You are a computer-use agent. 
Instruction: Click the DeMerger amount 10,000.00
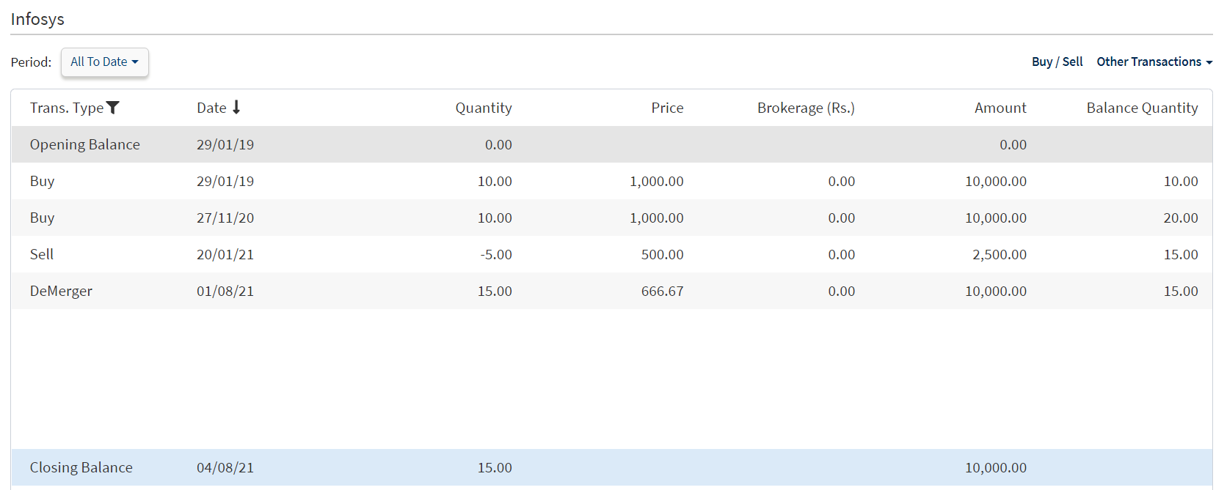[x=996, y=291]
